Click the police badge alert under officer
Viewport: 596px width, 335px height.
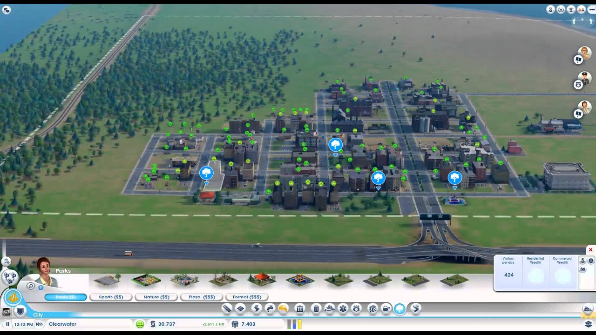pyautogui.click(x=578, y=84)
